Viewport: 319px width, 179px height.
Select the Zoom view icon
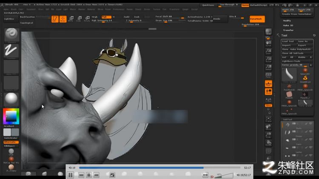268,51
